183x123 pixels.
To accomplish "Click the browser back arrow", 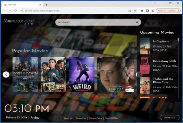I will coord(5,10).
